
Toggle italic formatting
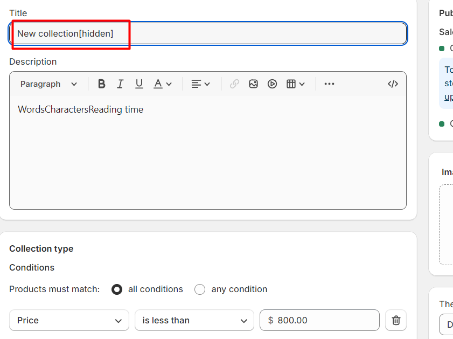tap(120, 84)
